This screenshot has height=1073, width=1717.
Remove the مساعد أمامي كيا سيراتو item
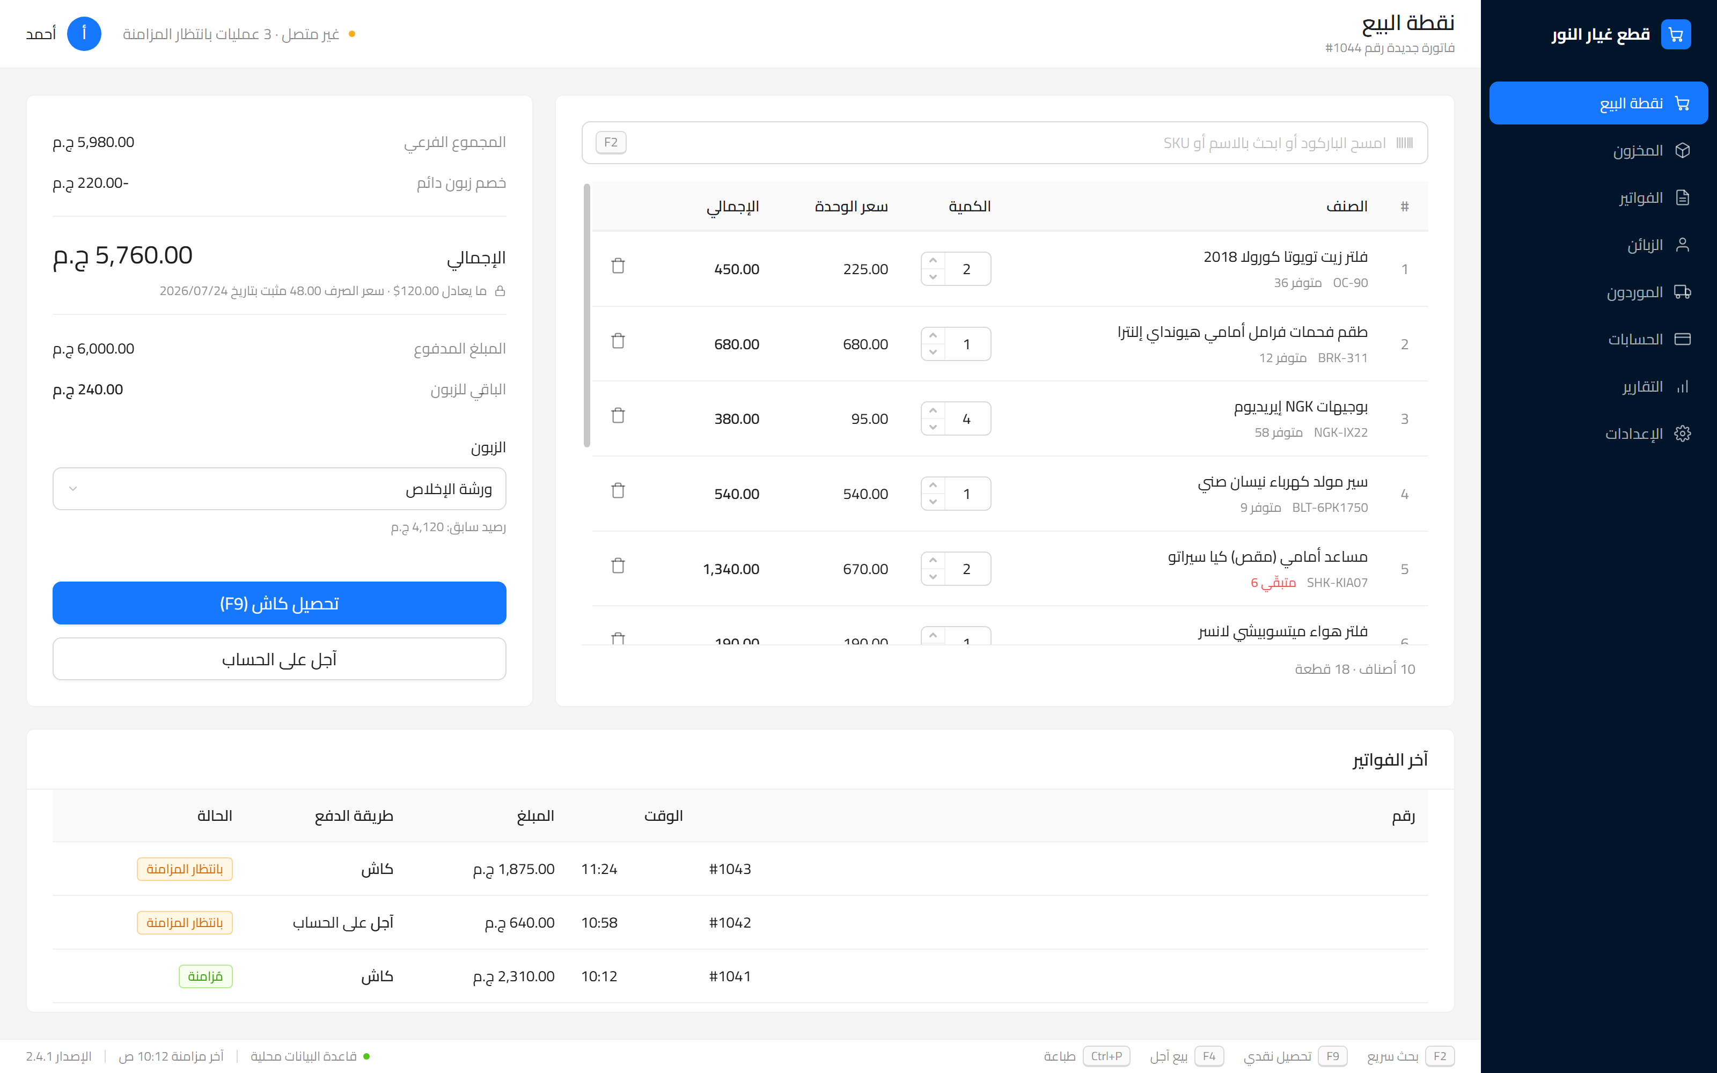pos(618,567)
